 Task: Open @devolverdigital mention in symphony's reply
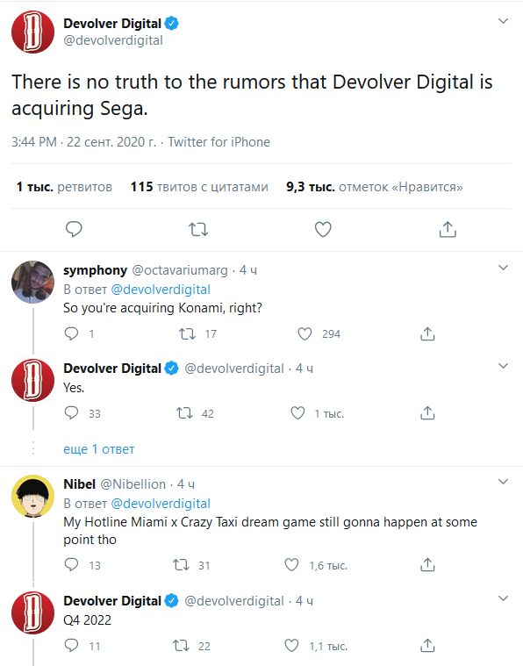(161, 290)
